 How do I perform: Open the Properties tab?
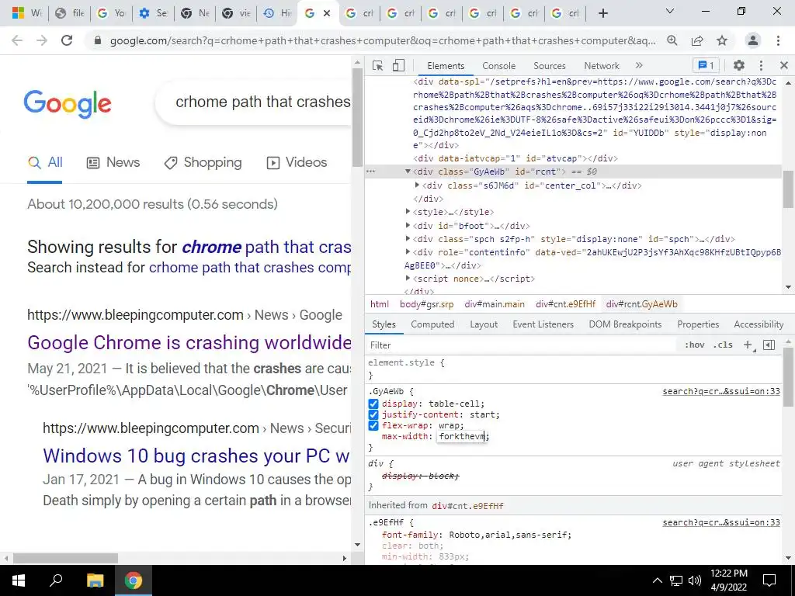[x=698, y=324]
